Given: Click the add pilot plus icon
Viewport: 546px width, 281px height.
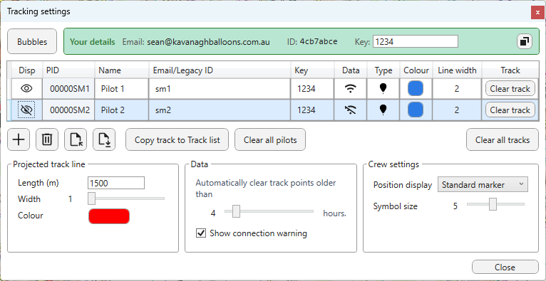Looking at the screenshot, I should tap(19, 139).
